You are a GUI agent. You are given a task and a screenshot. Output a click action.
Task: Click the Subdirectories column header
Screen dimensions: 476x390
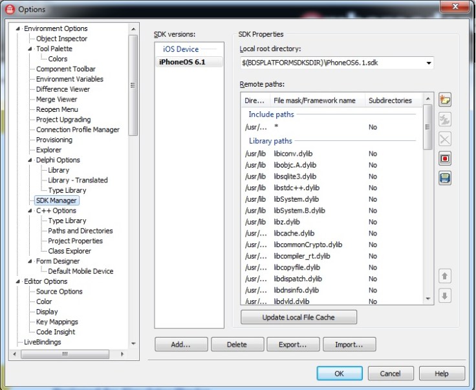coord(390,101)
